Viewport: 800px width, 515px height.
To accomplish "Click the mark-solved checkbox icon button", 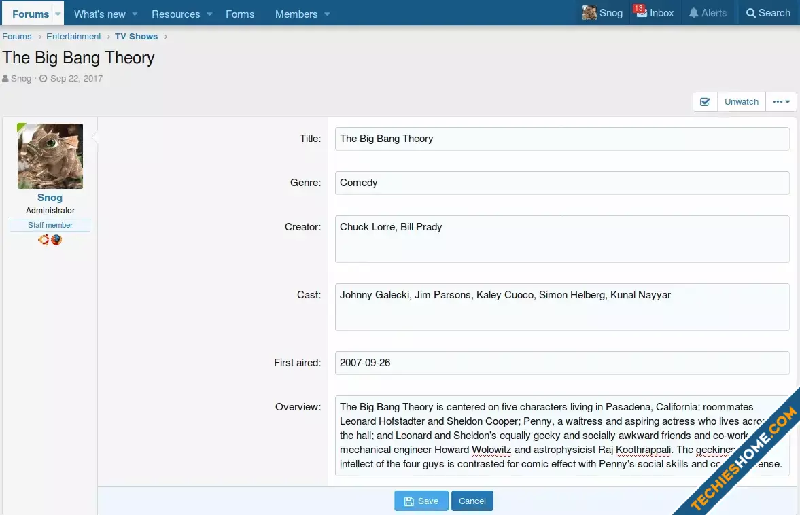I will pos(705,101).
